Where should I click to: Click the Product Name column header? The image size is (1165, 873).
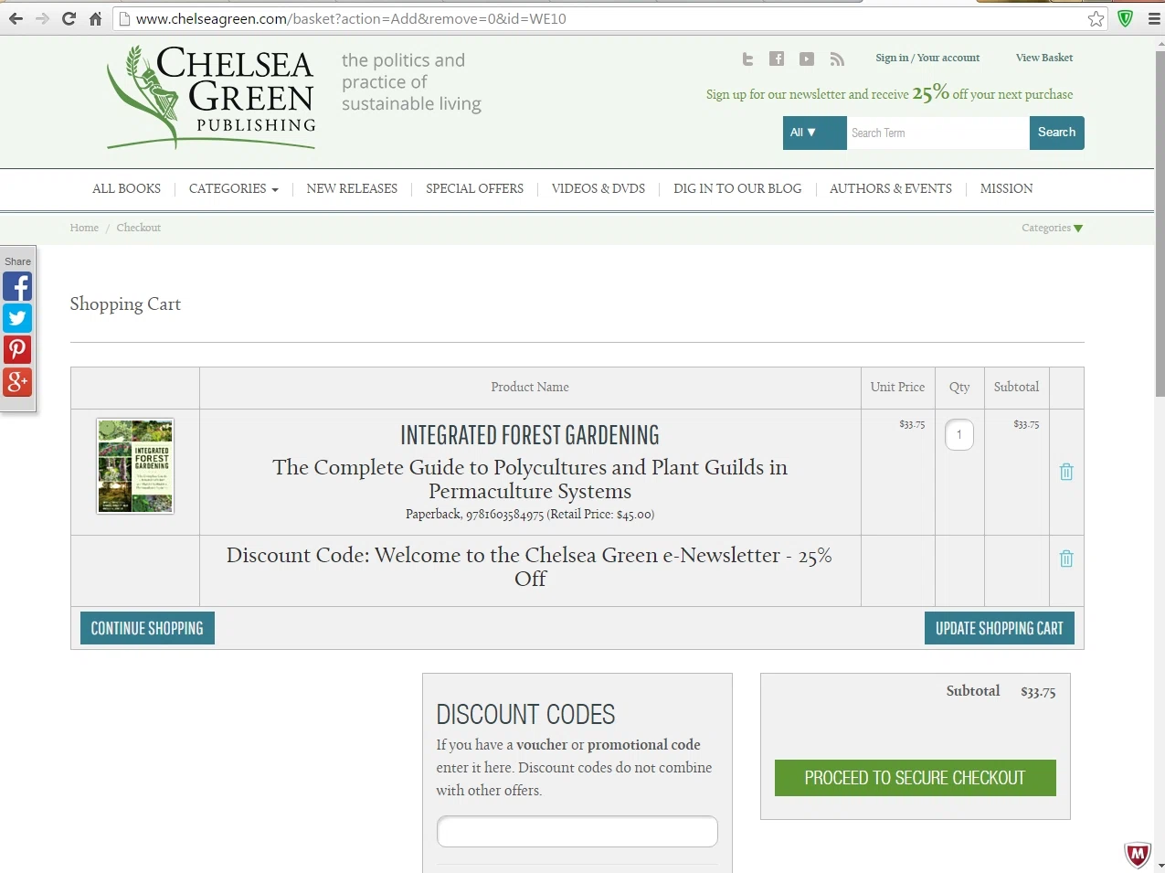coord(530,387)
